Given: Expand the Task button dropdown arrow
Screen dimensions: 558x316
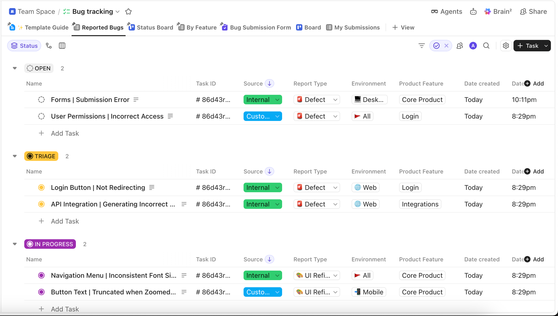Looking at the screenshot, I should click(x=546, y=46).
